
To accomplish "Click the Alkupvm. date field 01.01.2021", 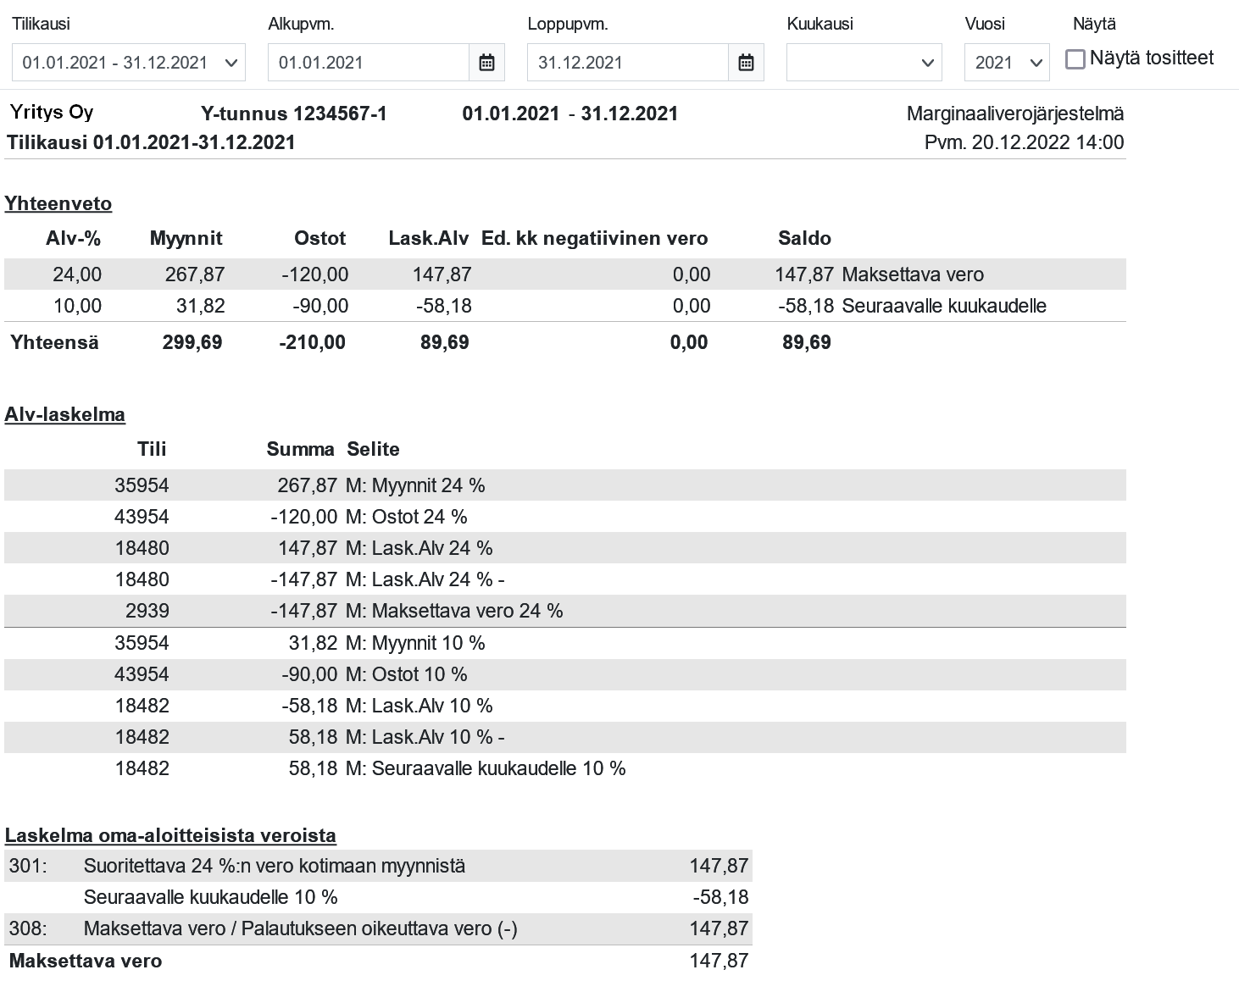I will tap(369, 63).
